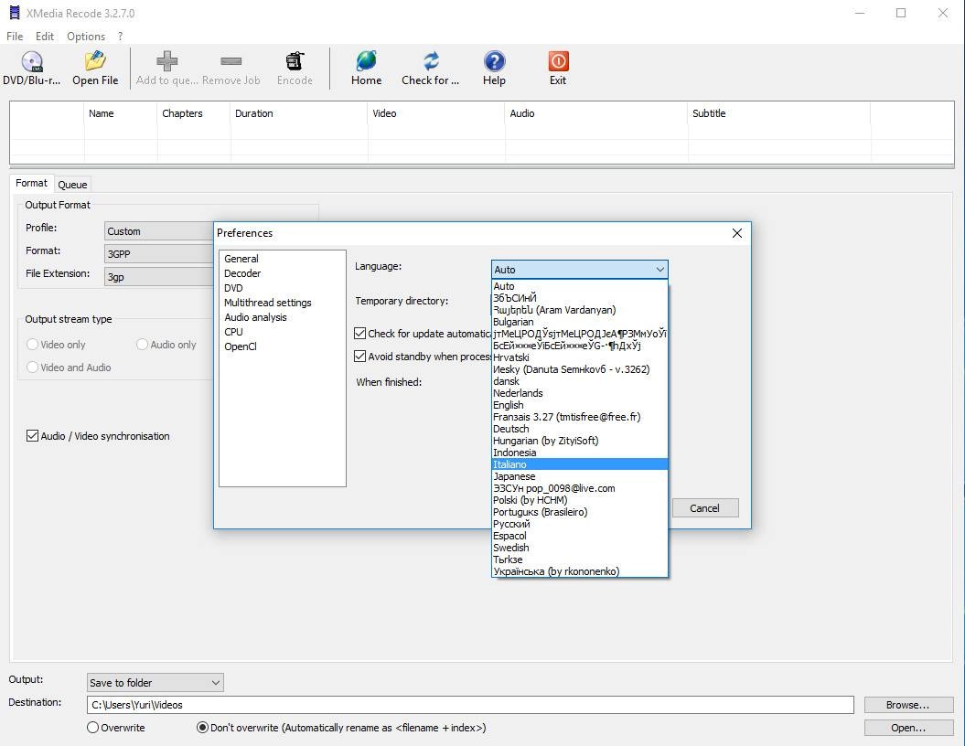Select Decoder in Preferences category list
This screenshot has width=965, height=746.
[x=242, y=273]
